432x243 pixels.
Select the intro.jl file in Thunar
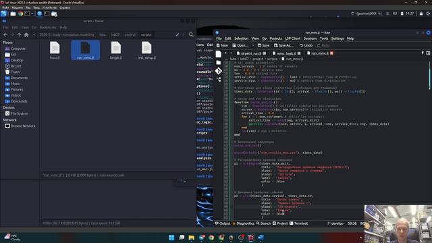pos(55,51)
